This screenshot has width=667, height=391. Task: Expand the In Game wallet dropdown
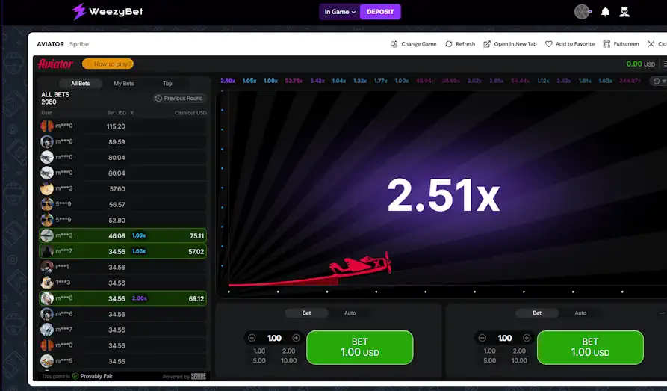(340, 12)
